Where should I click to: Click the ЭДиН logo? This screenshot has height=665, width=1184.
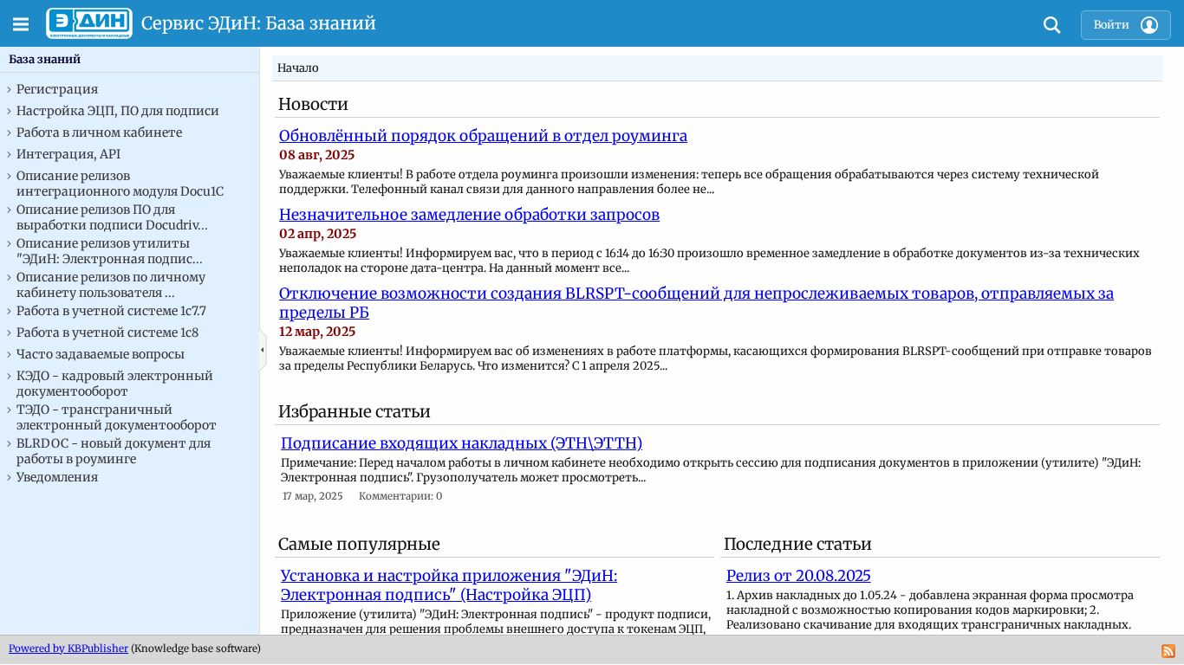[x=89, y=23]
